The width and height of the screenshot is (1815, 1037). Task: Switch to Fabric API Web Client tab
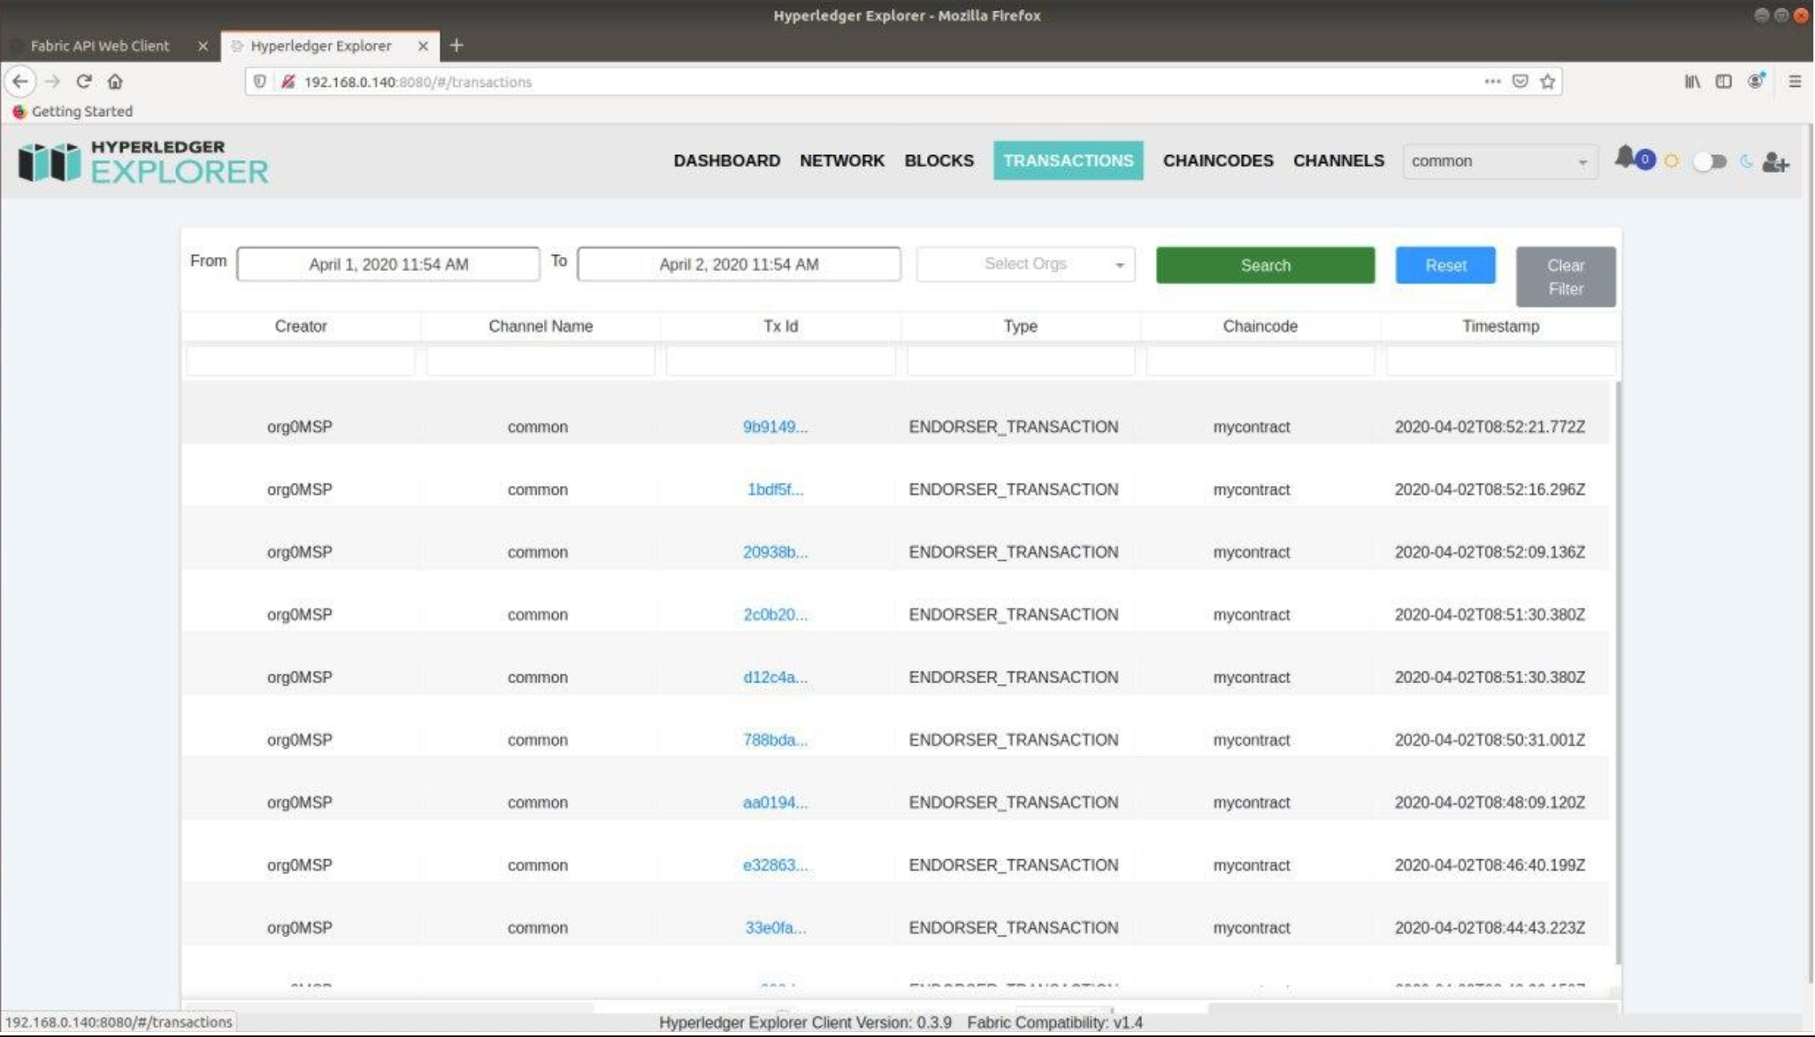[100, 46]
